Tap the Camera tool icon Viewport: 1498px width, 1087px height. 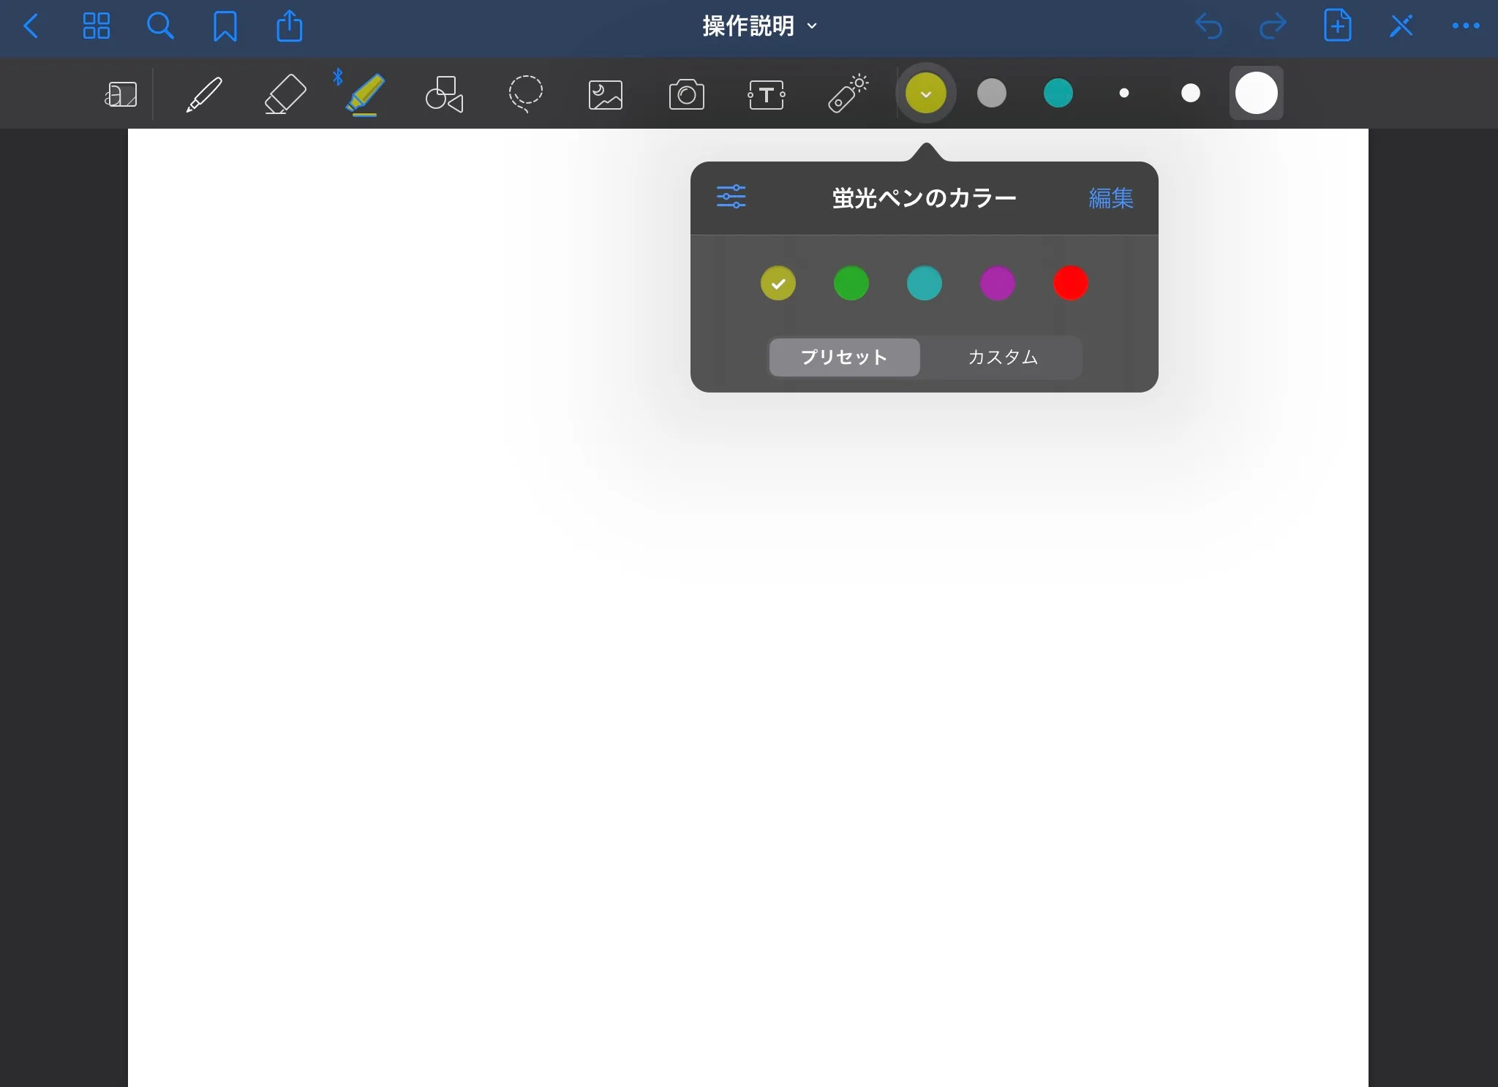click(x=686, y=94)
